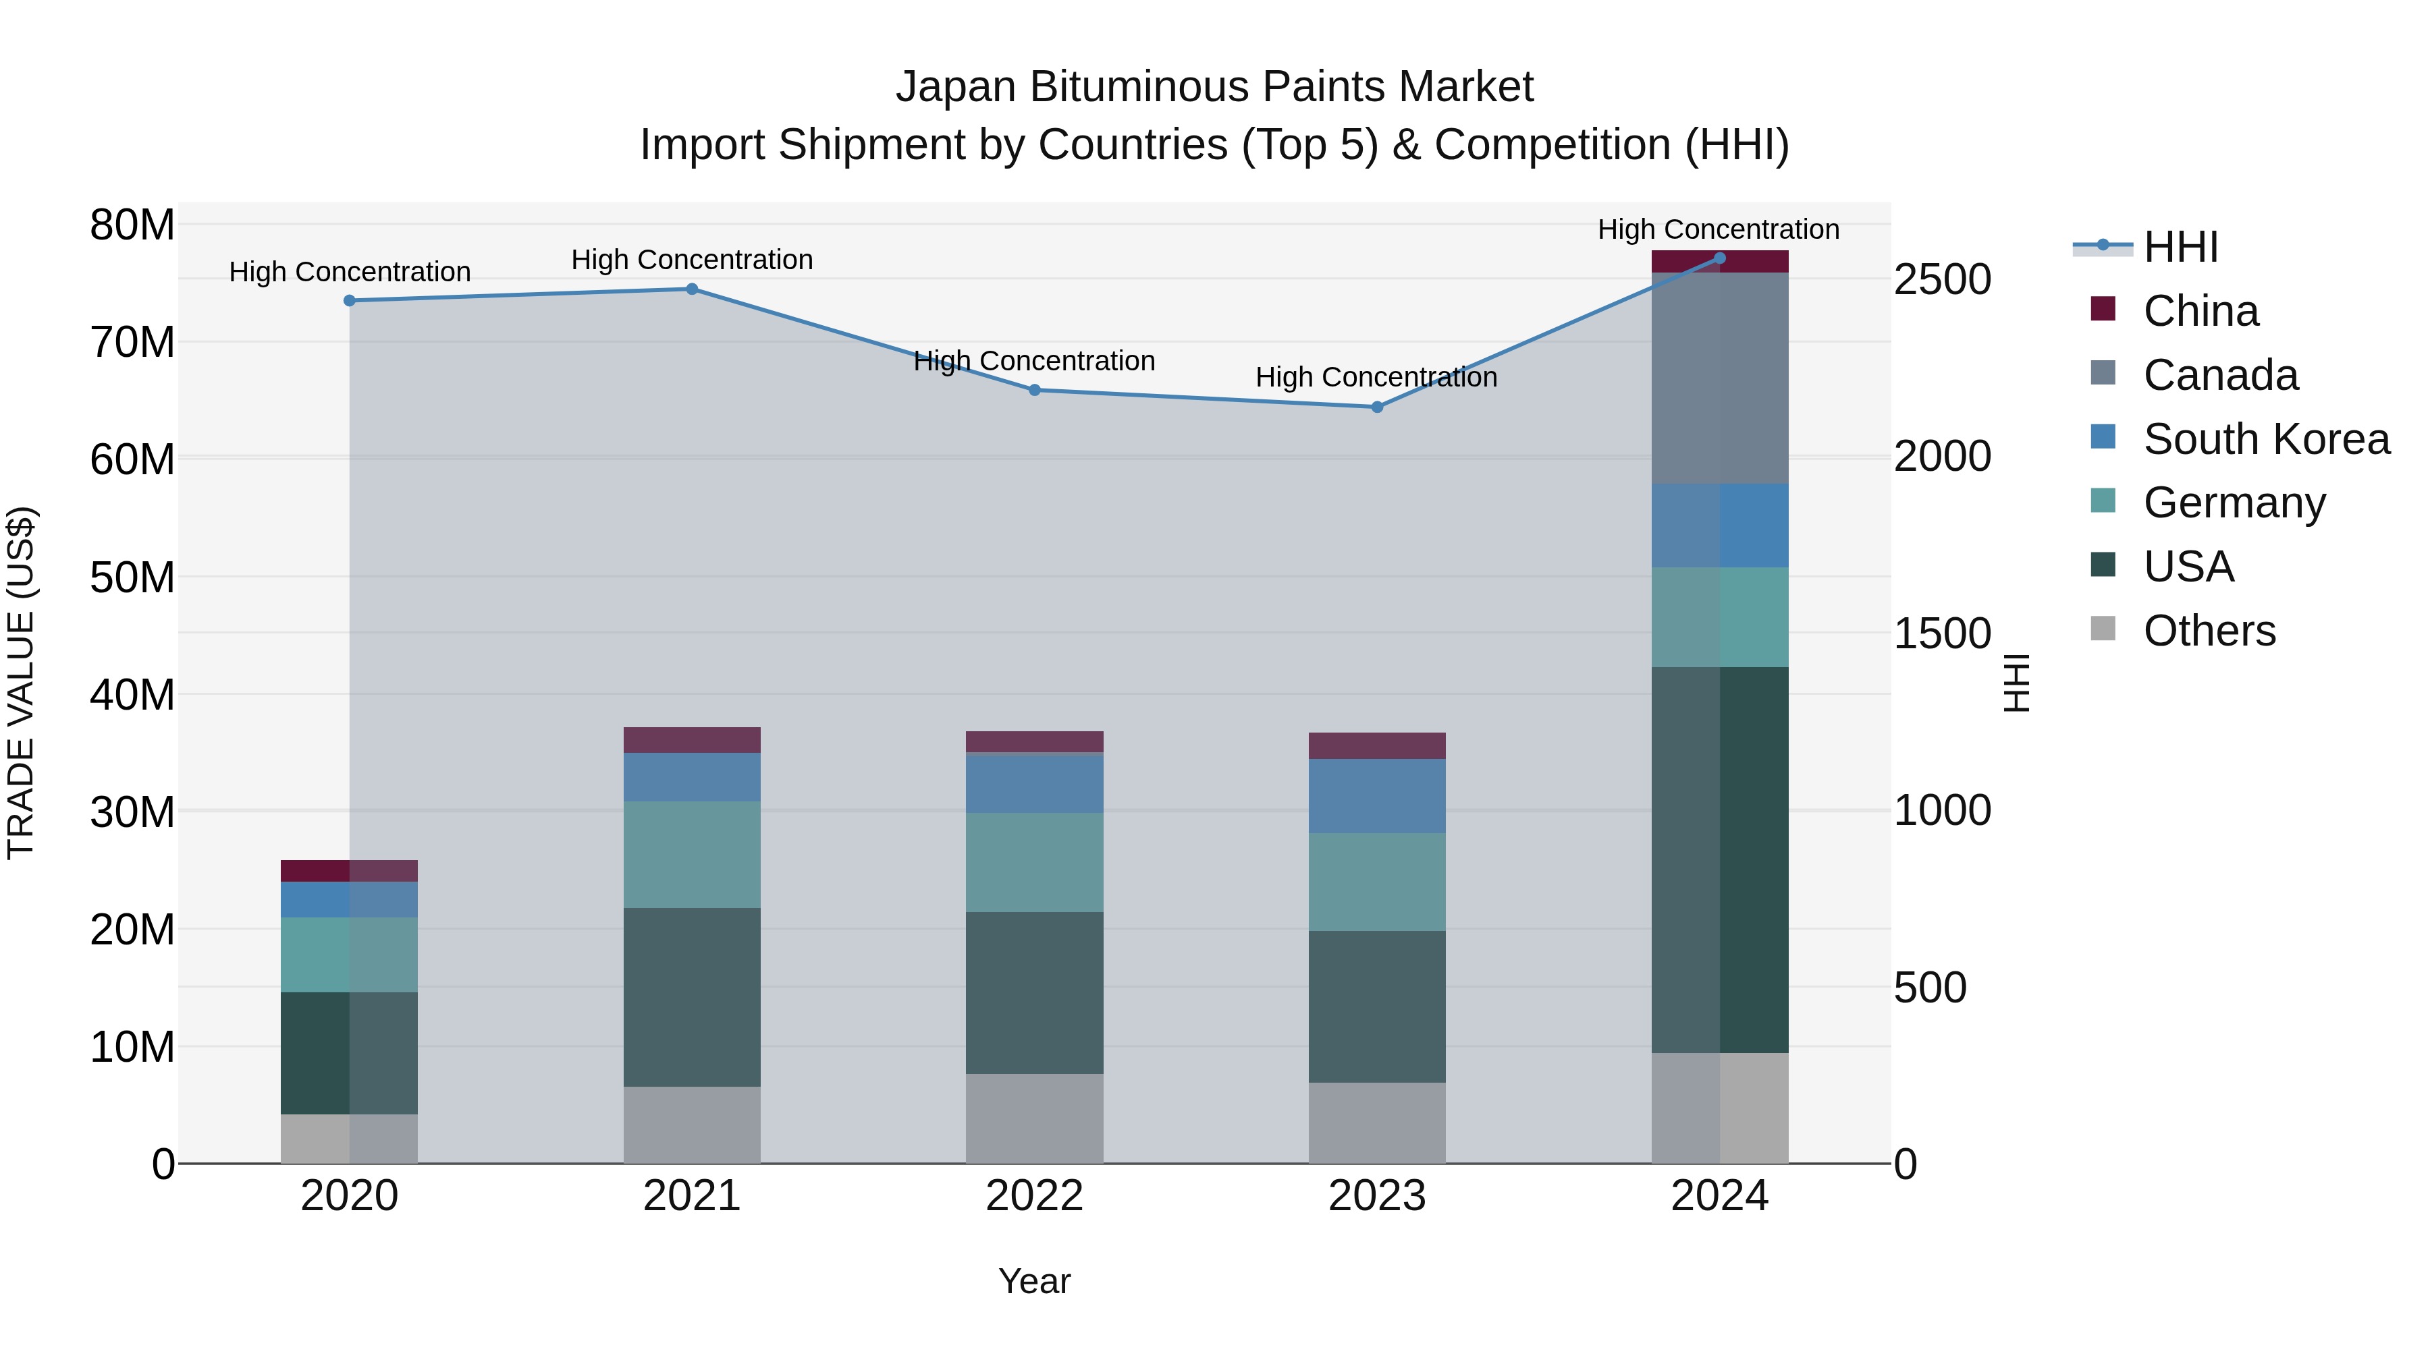
Task: Click the Import Shipment by Countries subtitle
Action: coord(1215,145)
